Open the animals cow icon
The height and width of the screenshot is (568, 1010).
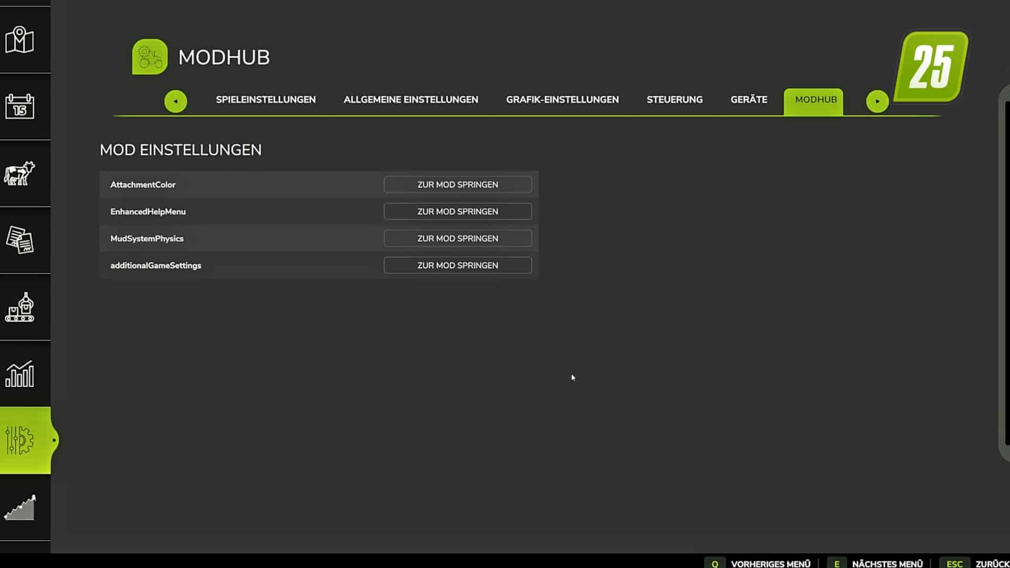(20, 173)
